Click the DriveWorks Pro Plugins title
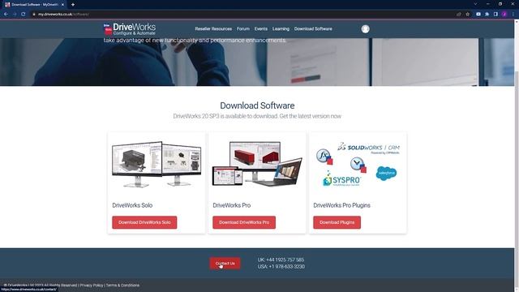This screenshot has height=292, width=519. click(x=341, y=205)
